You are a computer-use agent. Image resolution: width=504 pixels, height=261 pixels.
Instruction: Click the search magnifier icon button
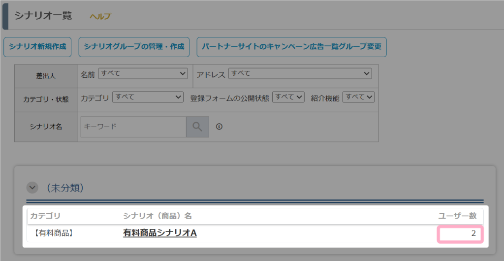[x=197, y=127]
